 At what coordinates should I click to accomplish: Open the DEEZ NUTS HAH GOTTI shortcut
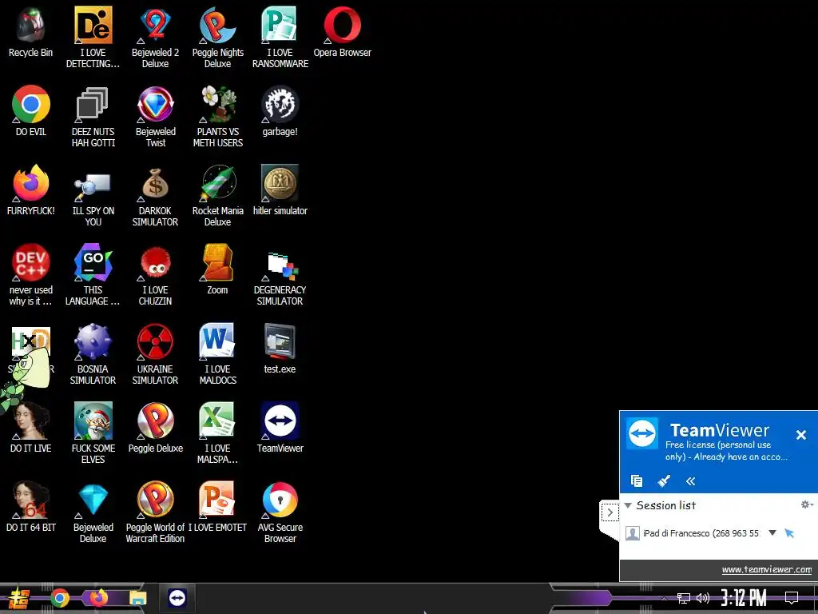click(93, 117)
